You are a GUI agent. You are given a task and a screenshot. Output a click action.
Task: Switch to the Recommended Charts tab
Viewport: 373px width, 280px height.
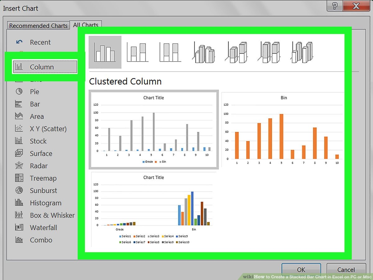tap(38, 26)
